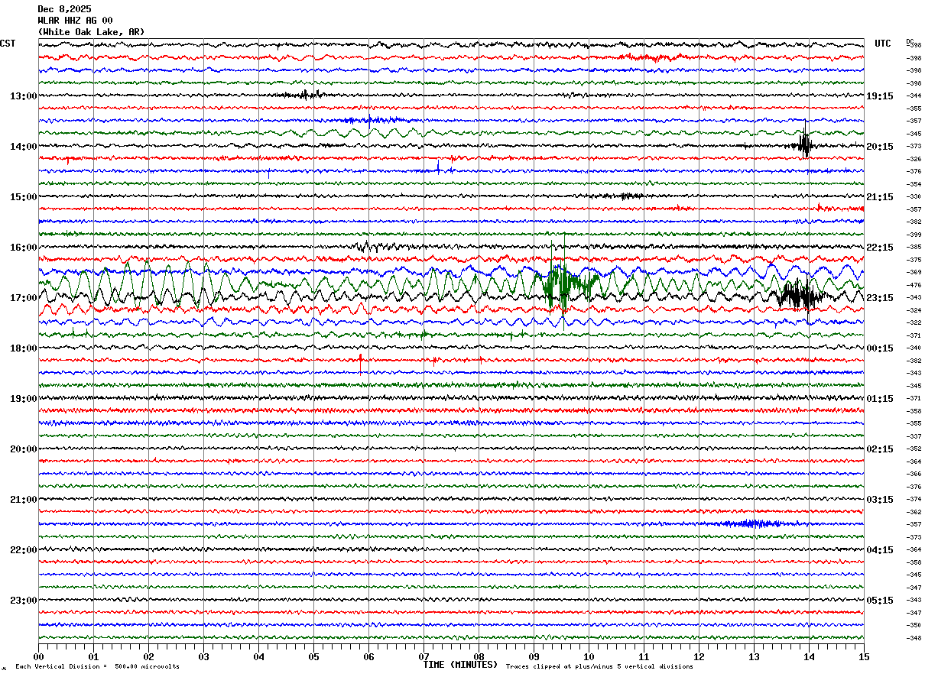The height and width of the screenshot is (677, 925).
Task: Select the 20:00 CST time label
Action: coord(24,449)
